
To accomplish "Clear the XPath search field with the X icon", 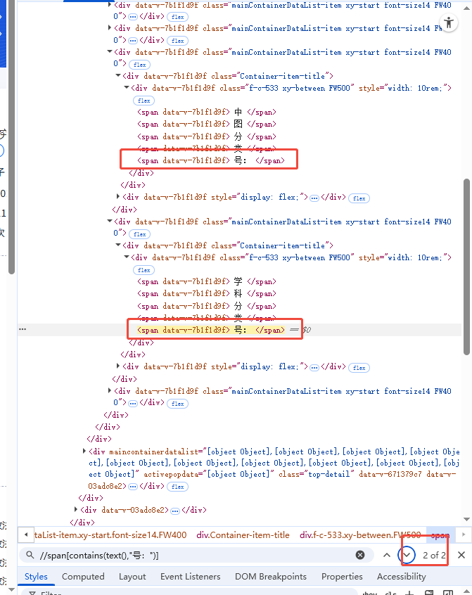I will pos(360,555).
